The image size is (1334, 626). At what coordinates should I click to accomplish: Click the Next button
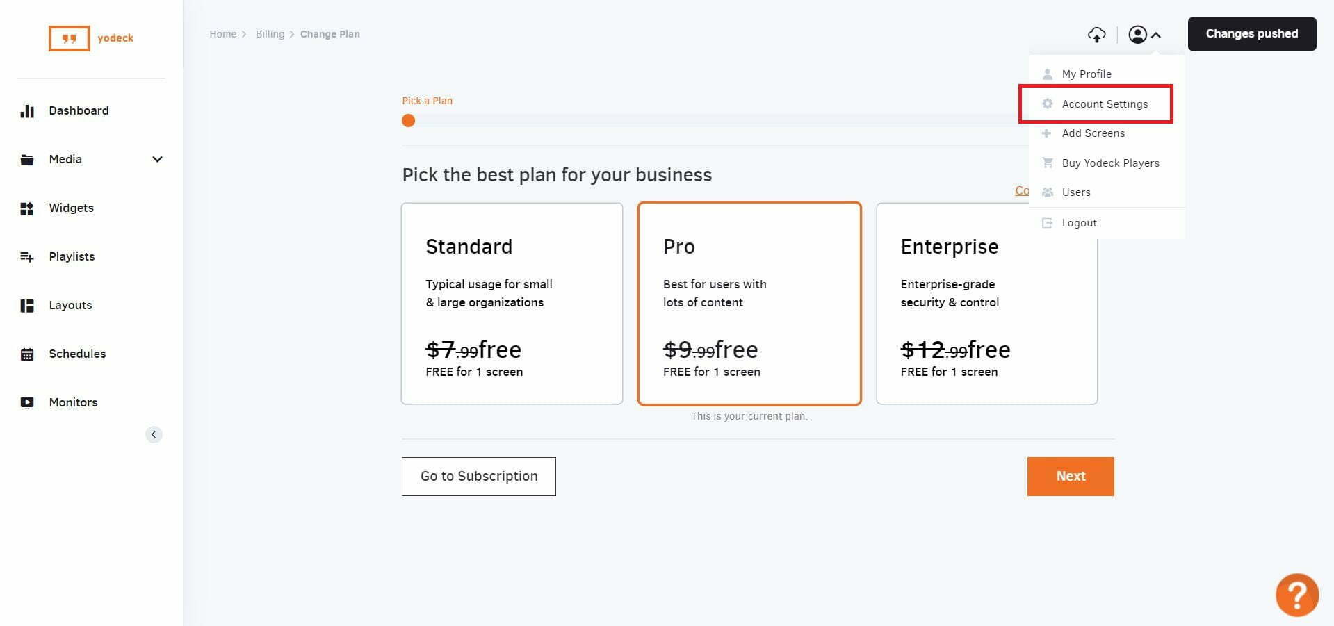click(x=1071, y=477)
